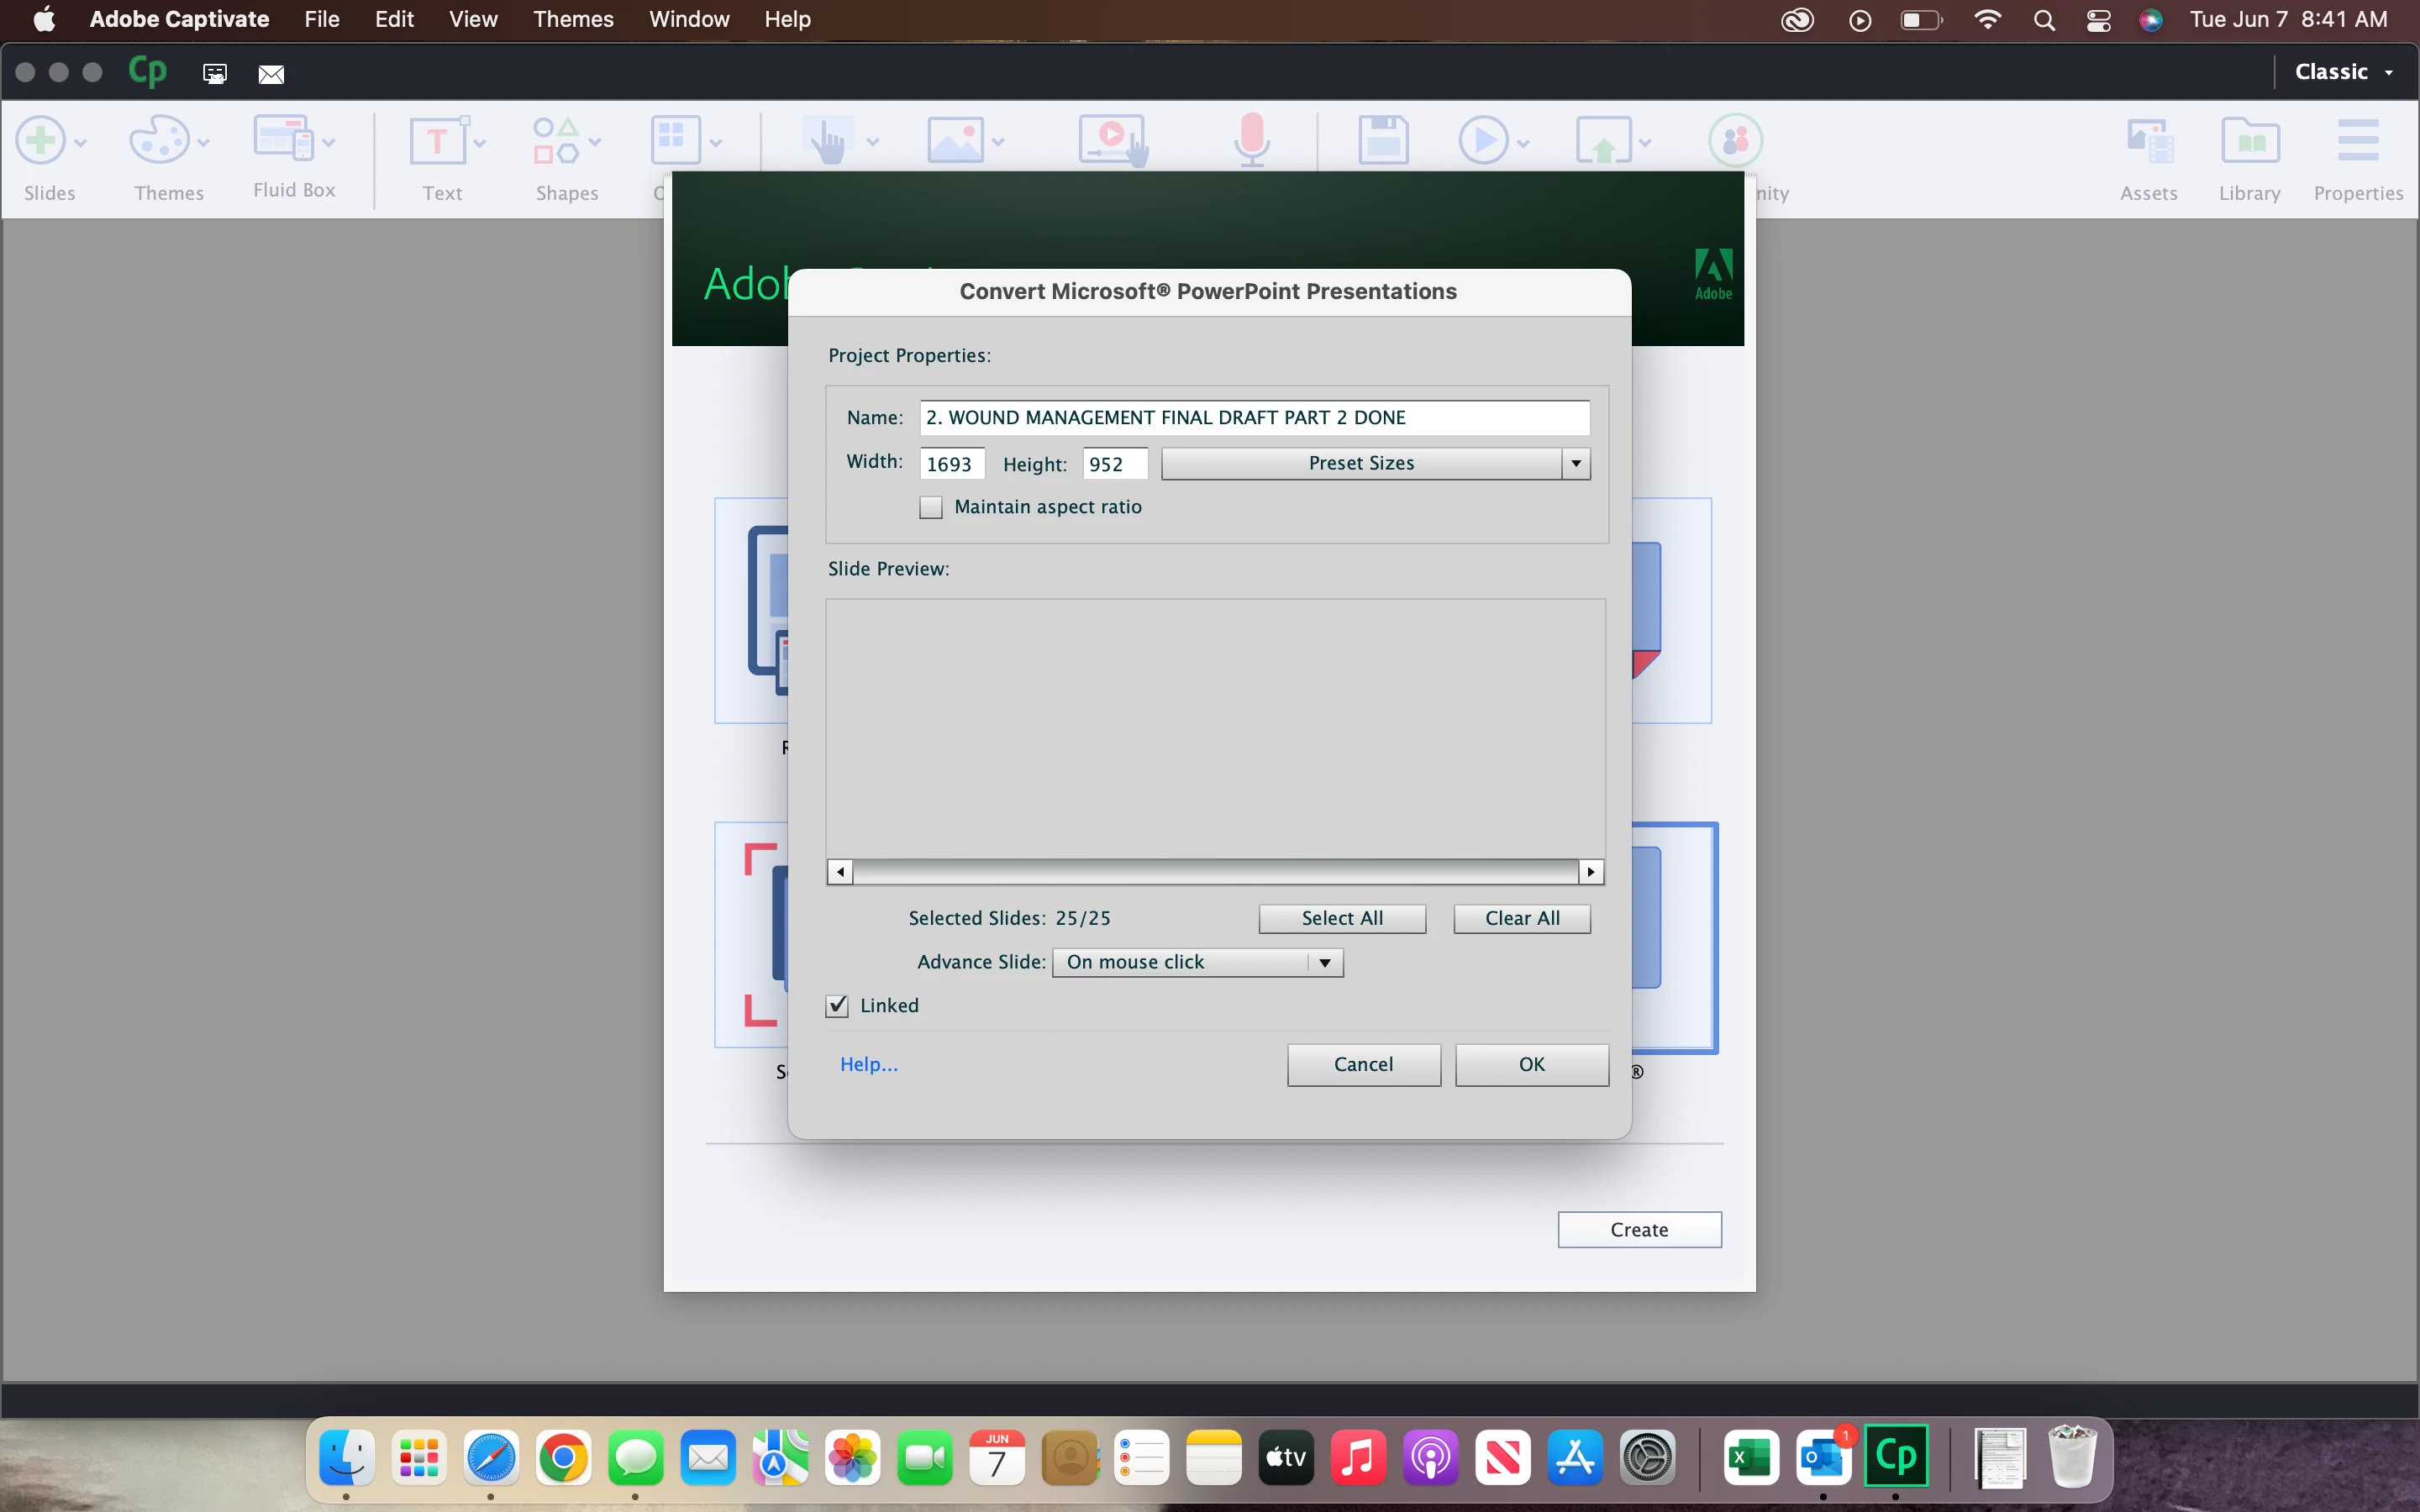Image resolution: width=2420 pixels, height=1512 pixels.
Task: Click the Shapes toolbar icon
Action: pos(556,141)
